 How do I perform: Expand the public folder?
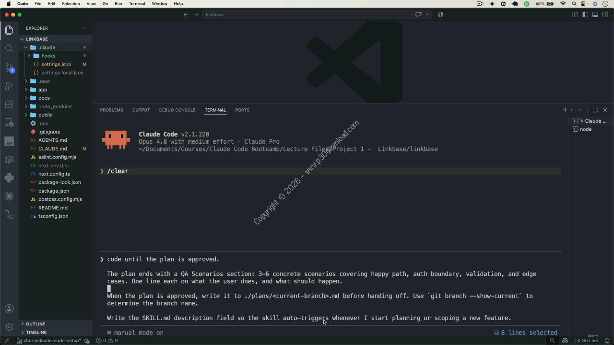click(x=56, y=115)
